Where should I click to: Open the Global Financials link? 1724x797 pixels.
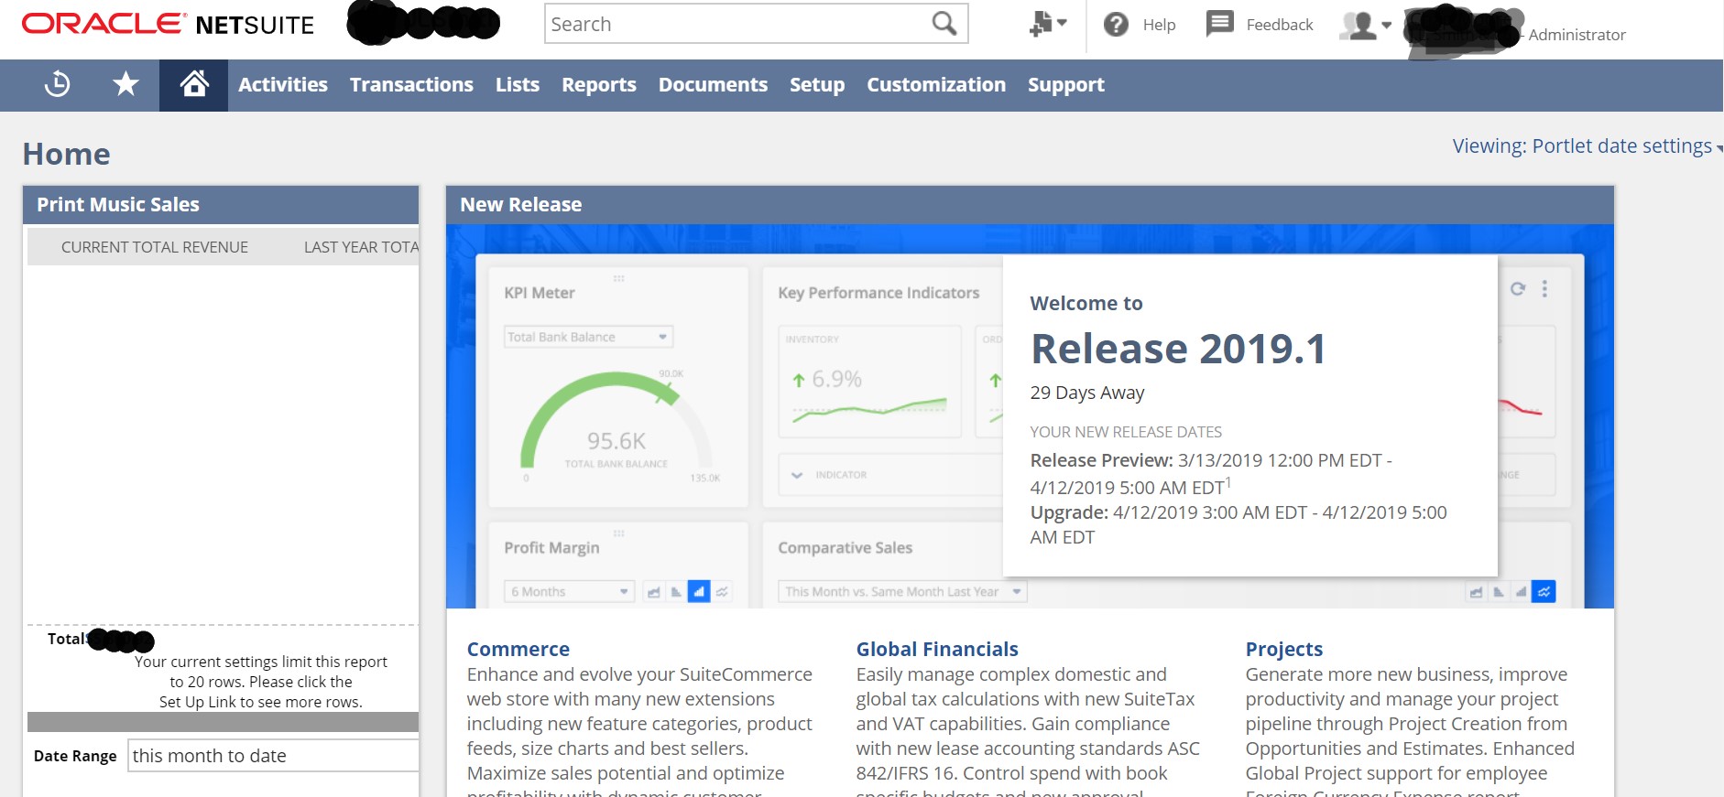tap(936, 649)
